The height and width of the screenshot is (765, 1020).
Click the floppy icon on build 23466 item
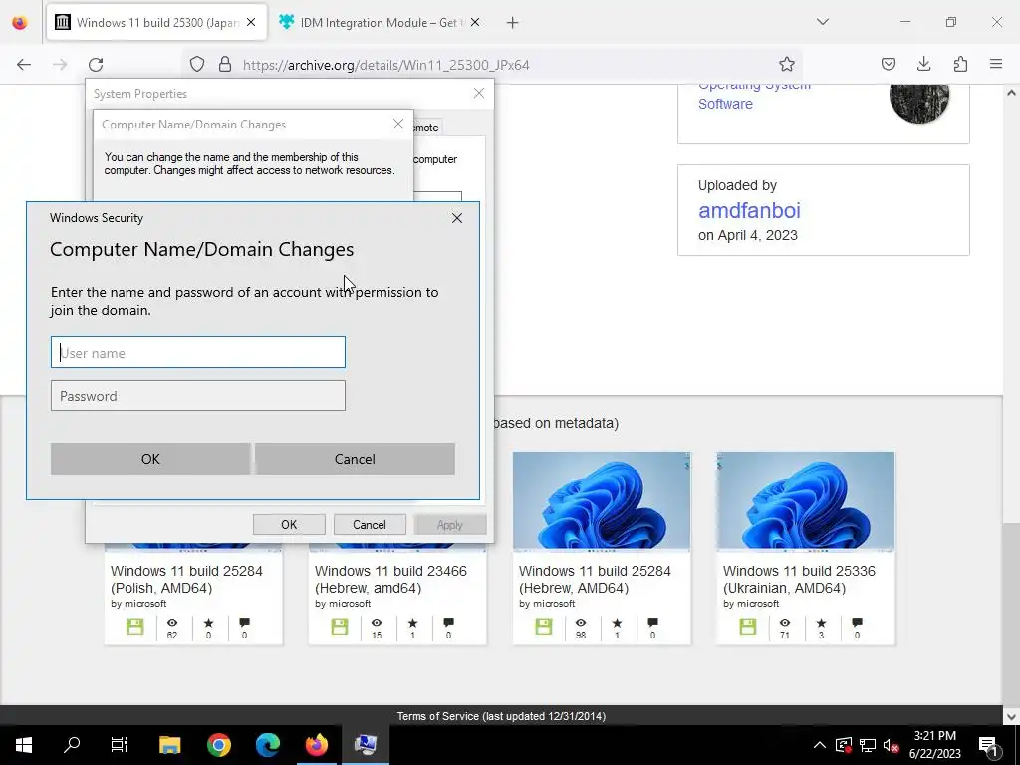click(x=340, y=627)
